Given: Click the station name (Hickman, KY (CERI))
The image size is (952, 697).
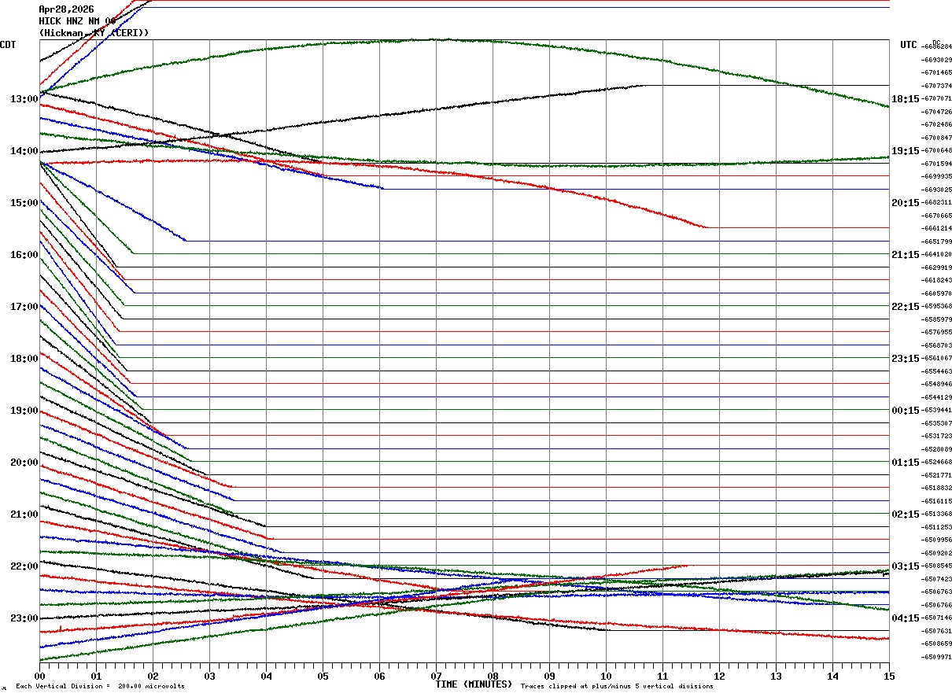Looking at the screenshot, I should pyautogui.click(x=94, y=33).
